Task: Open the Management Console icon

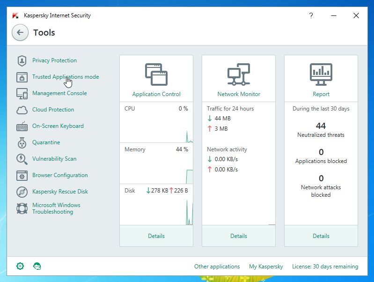Action: 22,94
